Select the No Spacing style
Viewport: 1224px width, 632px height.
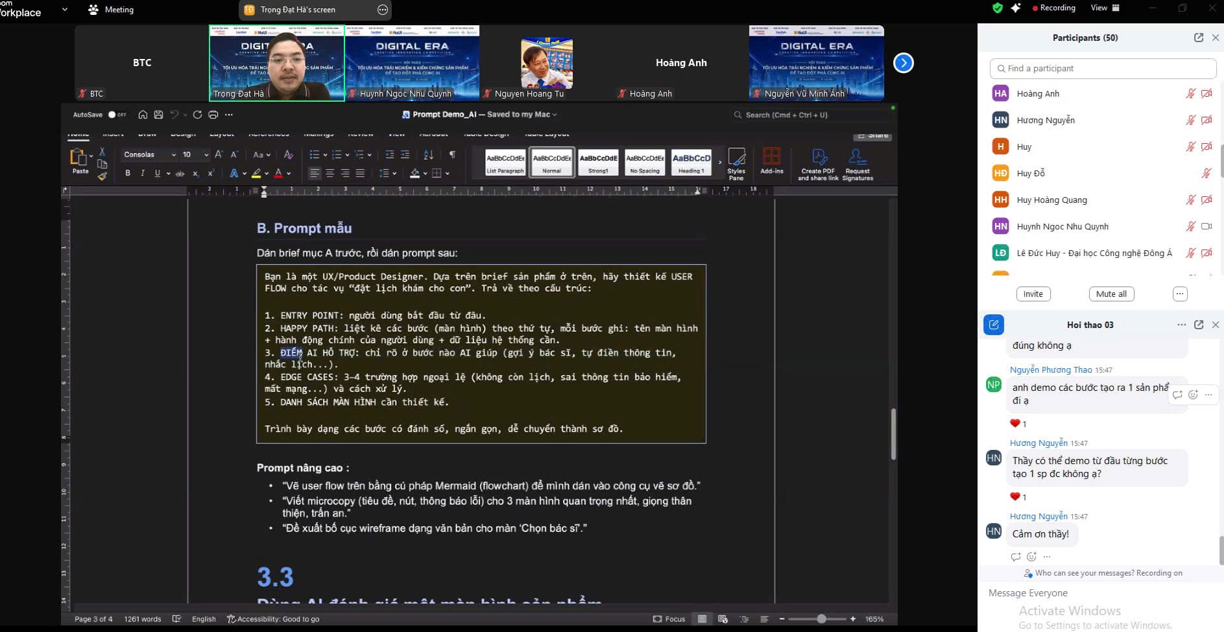(645, 162)
